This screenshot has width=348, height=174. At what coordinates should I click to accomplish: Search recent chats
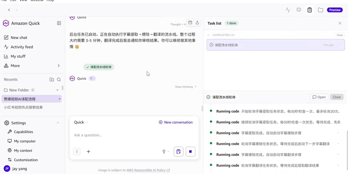[x=59, y=79]
